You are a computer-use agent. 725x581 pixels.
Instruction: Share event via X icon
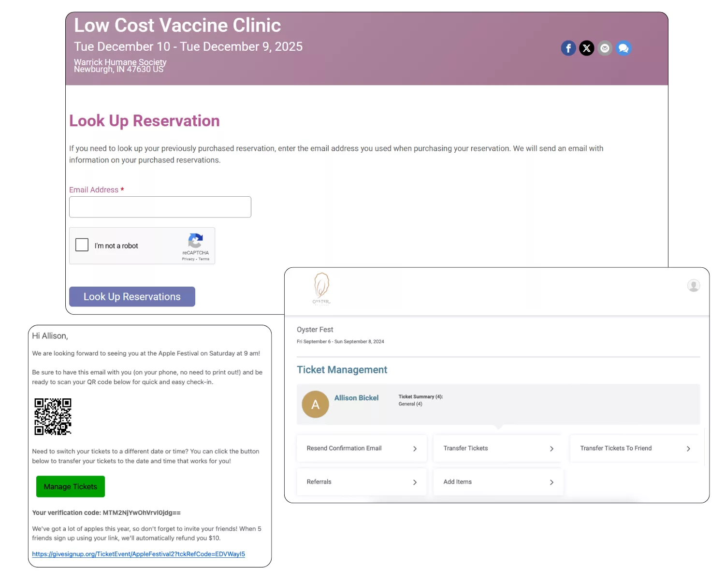587,48
